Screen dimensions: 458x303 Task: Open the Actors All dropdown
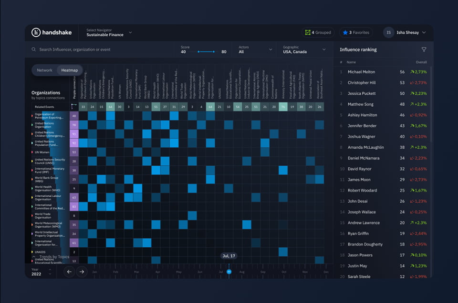click(255, 50)
